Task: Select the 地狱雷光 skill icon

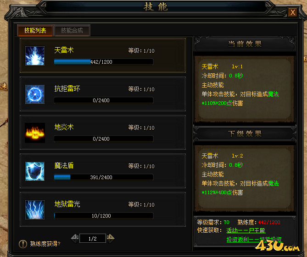Action: coord(35,210)
